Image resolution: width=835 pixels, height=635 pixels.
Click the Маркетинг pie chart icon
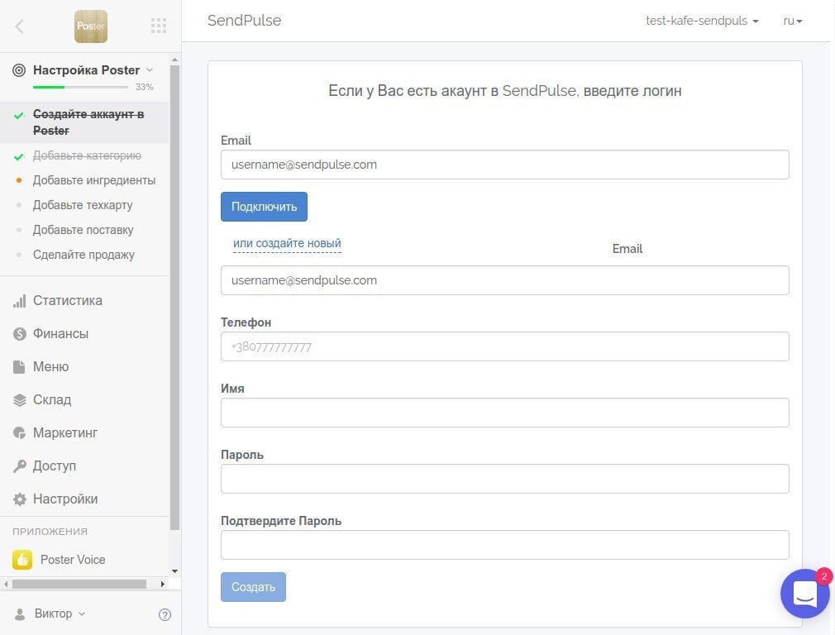[20, 433]
